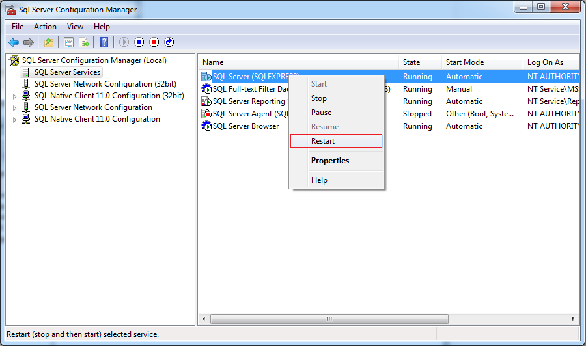This screenshot has width=586, height=346.
Task: Click the SQL Server Reporting Services icon
Action: point(206,101)
